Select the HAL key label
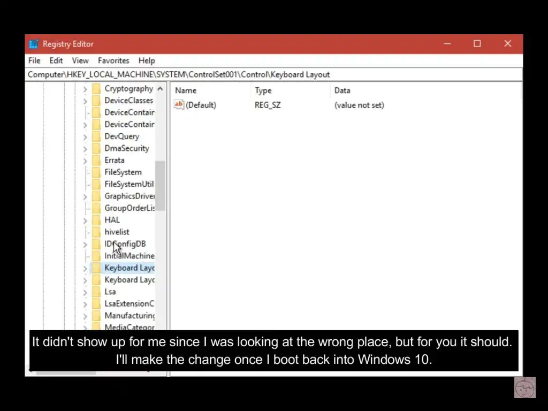This screenshot has width=548, height=411. point(112,220)
